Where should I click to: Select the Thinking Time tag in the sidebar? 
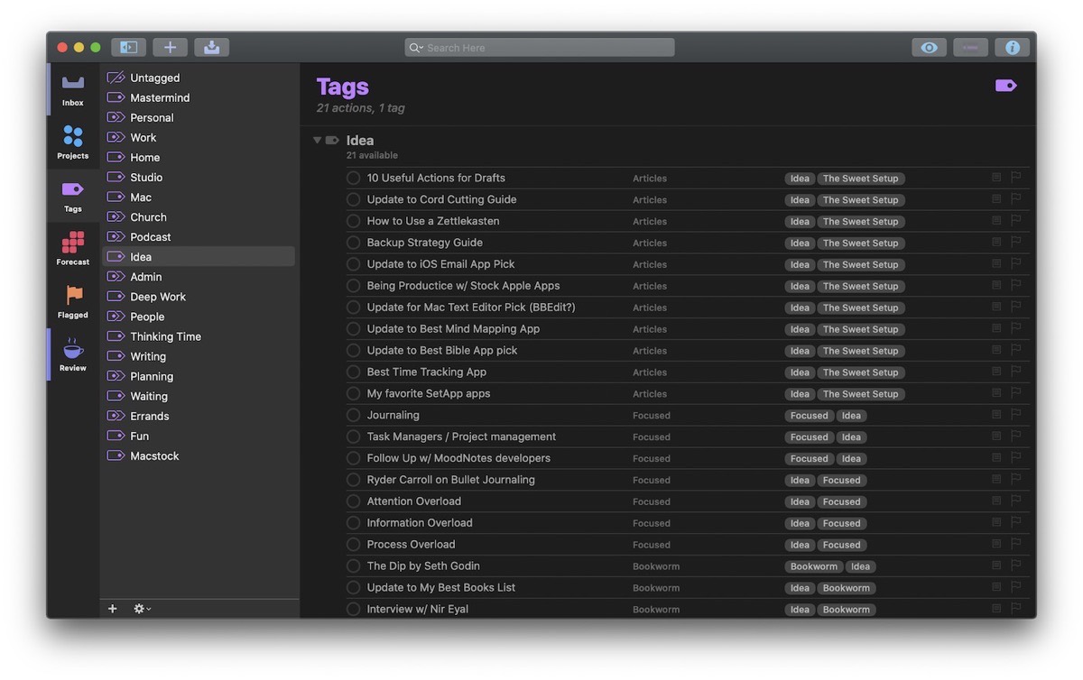(x=199, y=336)
